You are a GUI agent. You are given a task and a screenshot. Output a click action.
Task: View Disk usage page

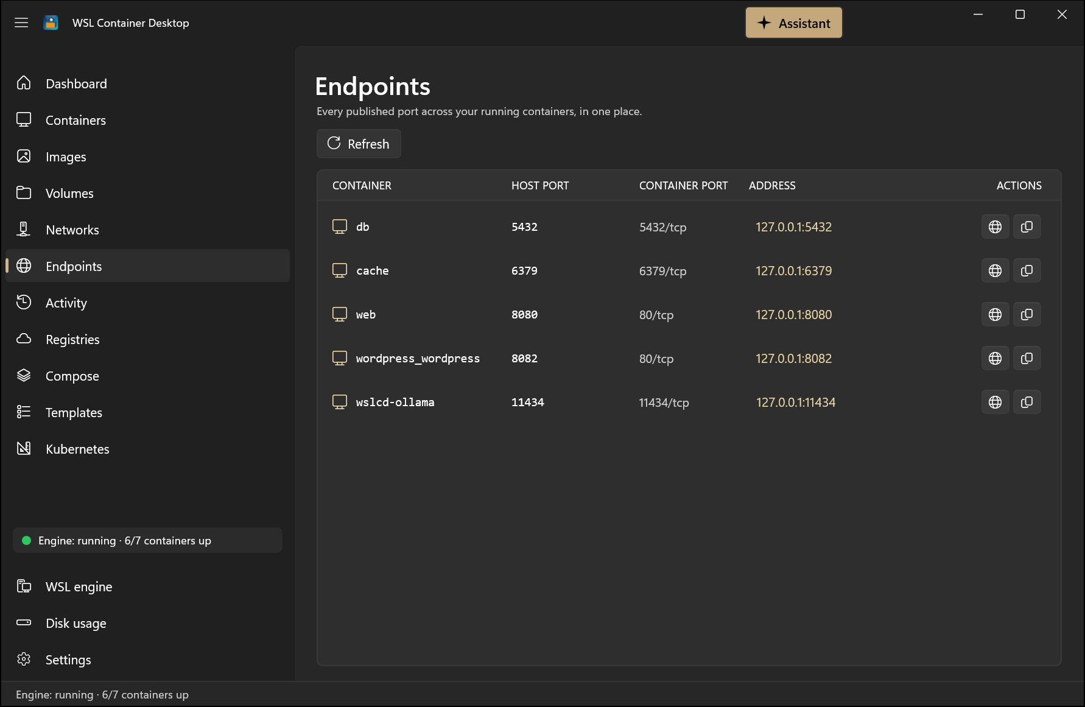click(147, 623)
